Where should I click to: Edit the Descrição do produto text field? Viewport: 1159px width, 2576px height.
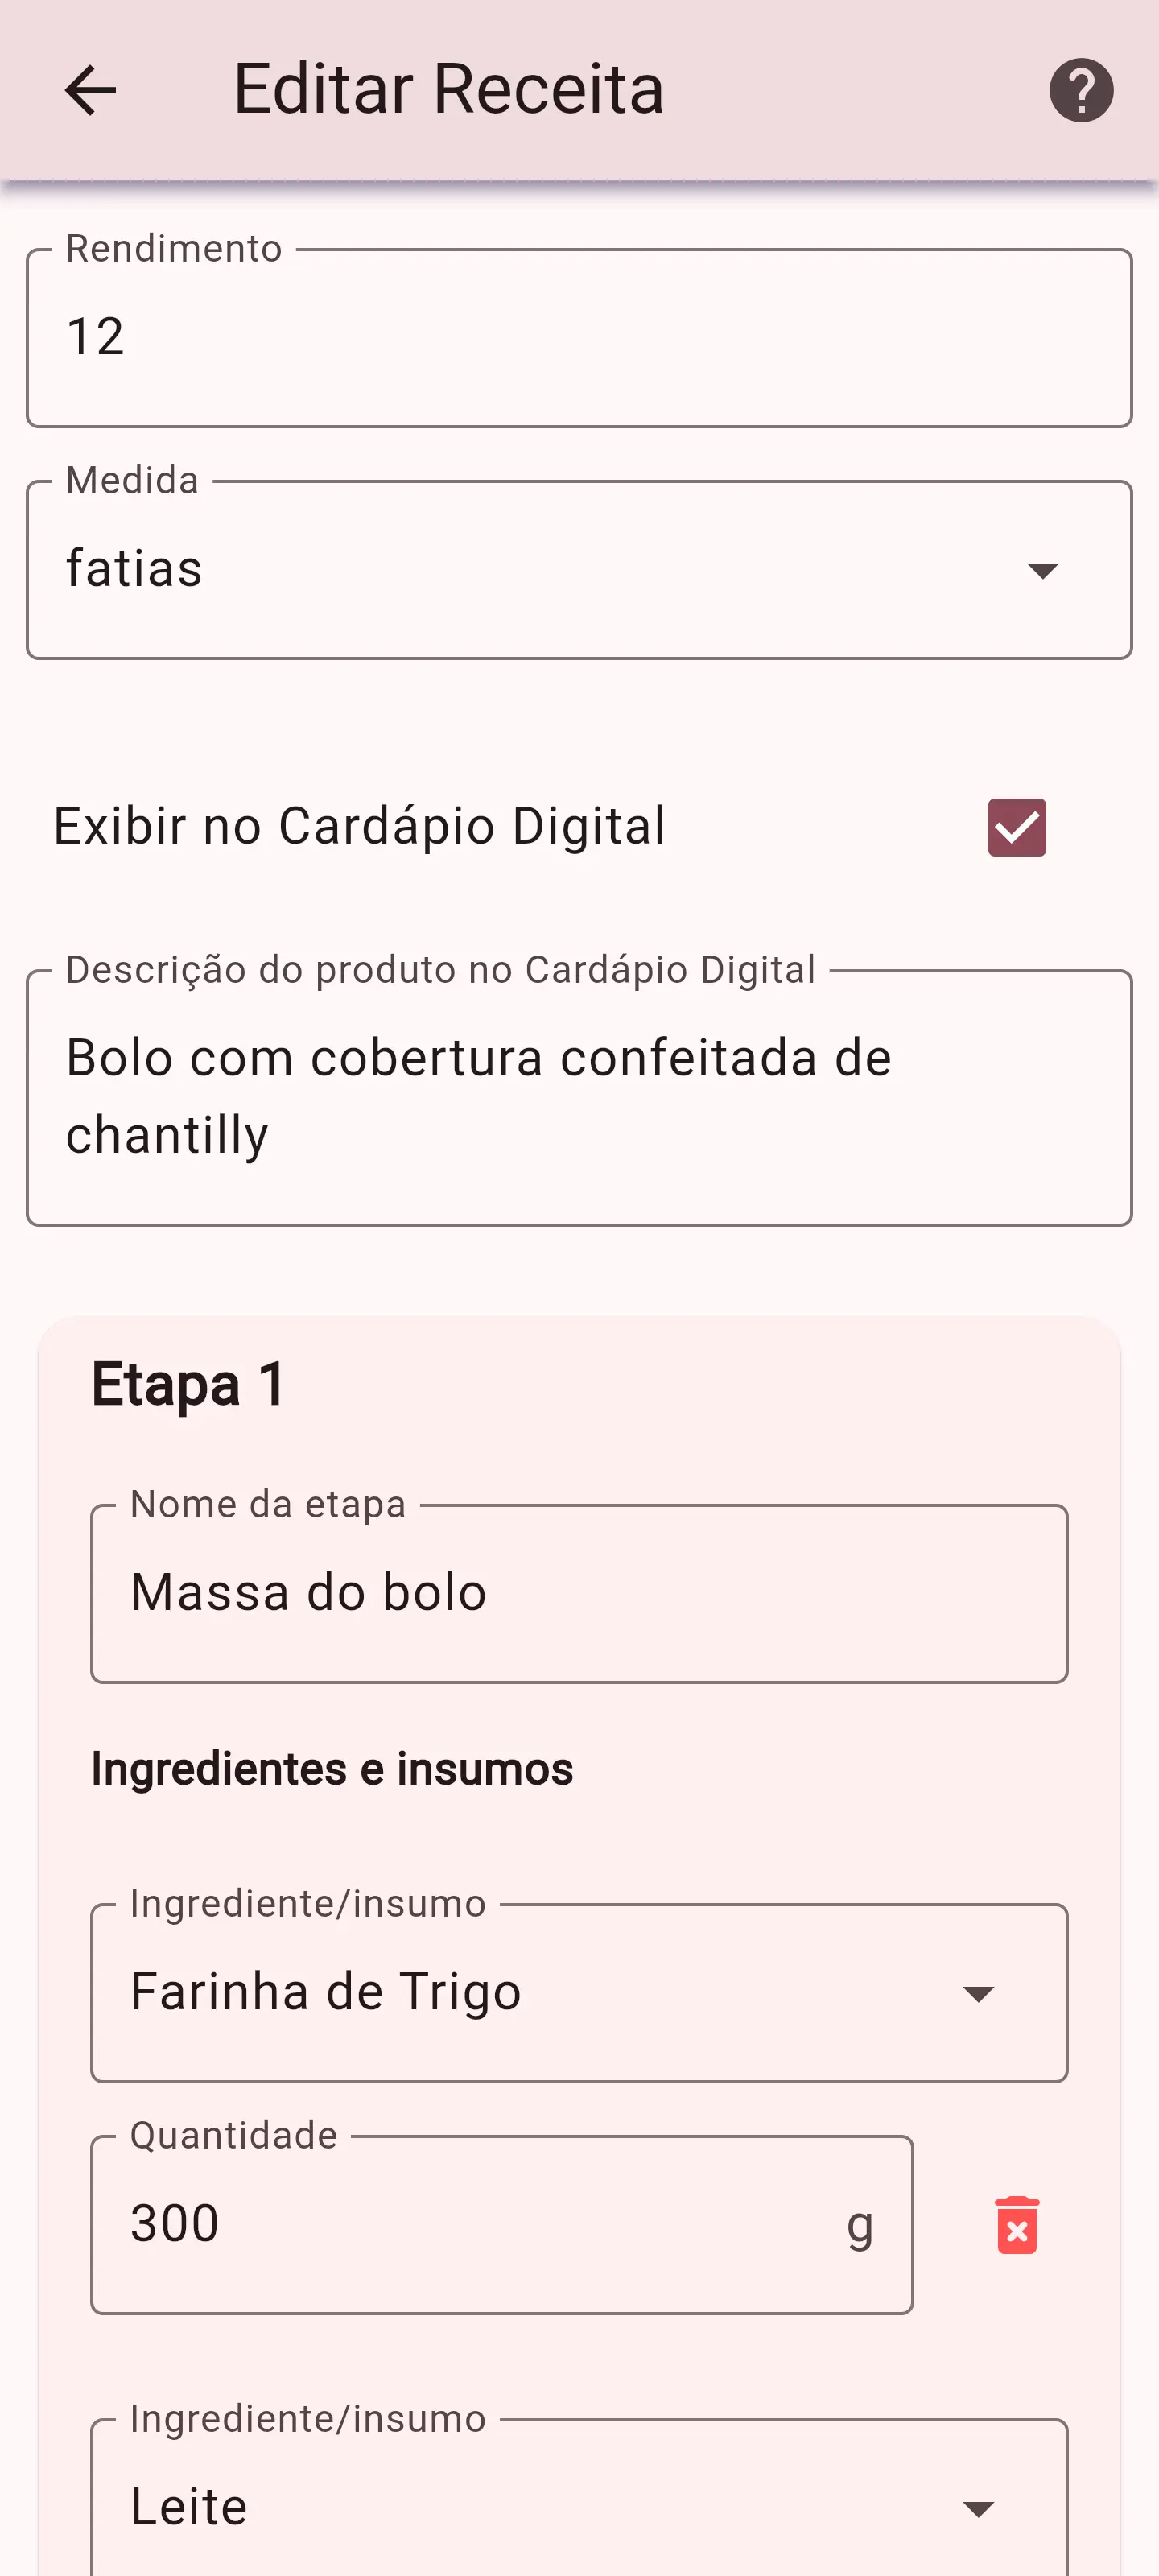click(579, 1097)
